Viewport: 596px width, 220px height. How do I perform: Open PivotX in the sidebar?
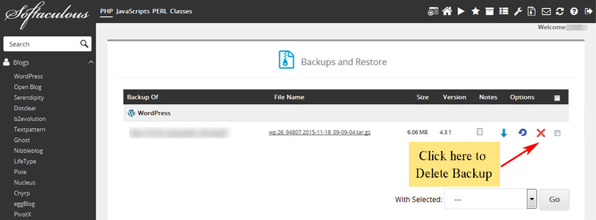pos(23,214)
